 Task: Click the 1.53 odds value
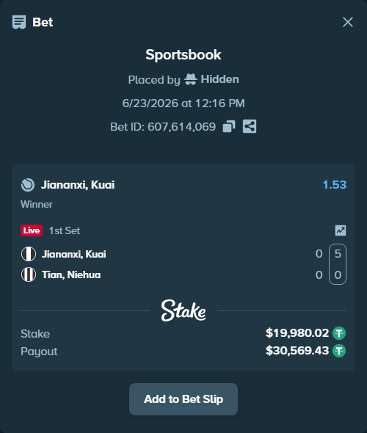(x=335, y=185)
